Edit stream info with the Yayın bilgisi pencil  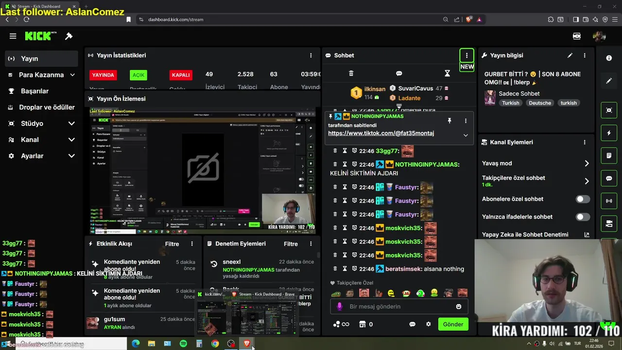[570, 55]
